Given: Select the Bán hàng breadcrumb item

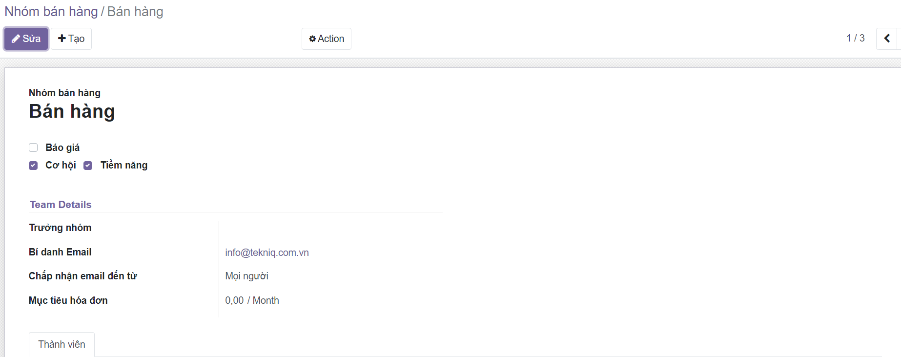Looking at the screenshot, I should [x=135, y=12].
